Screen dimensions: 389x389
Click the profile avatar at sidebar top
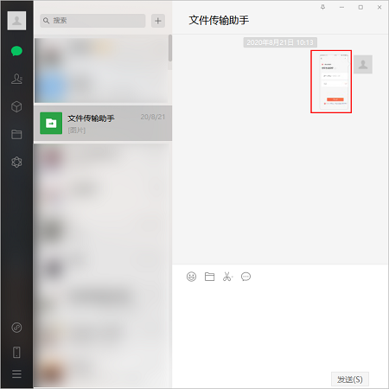tap(16, 21)
